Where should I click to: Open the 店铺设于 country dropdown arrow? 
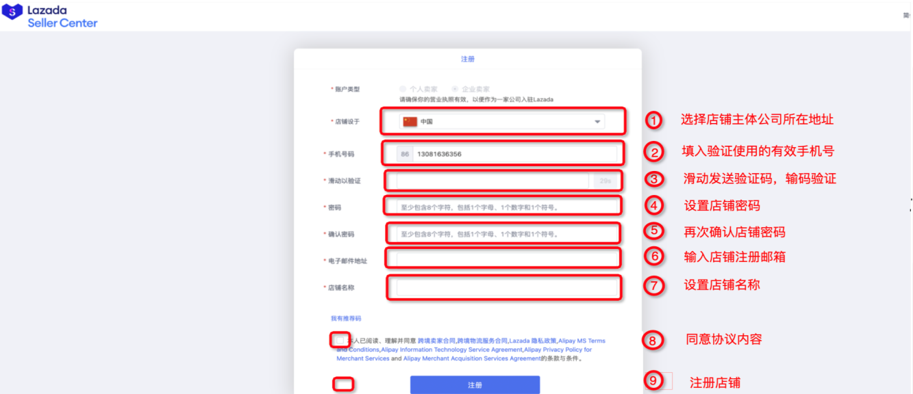(x=597, y=122)
